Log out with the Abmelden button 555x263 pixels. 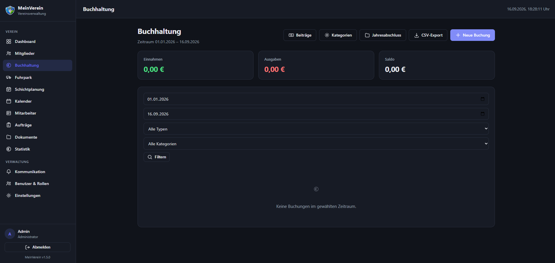coord(37,247)
